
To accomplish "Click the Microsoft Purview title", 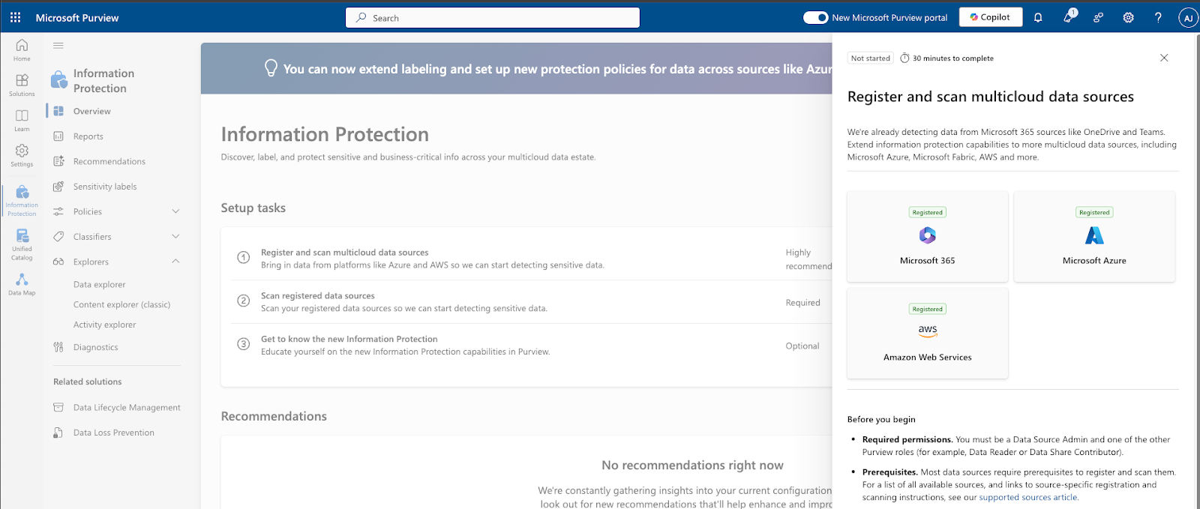I will click(x=77, y=17).
